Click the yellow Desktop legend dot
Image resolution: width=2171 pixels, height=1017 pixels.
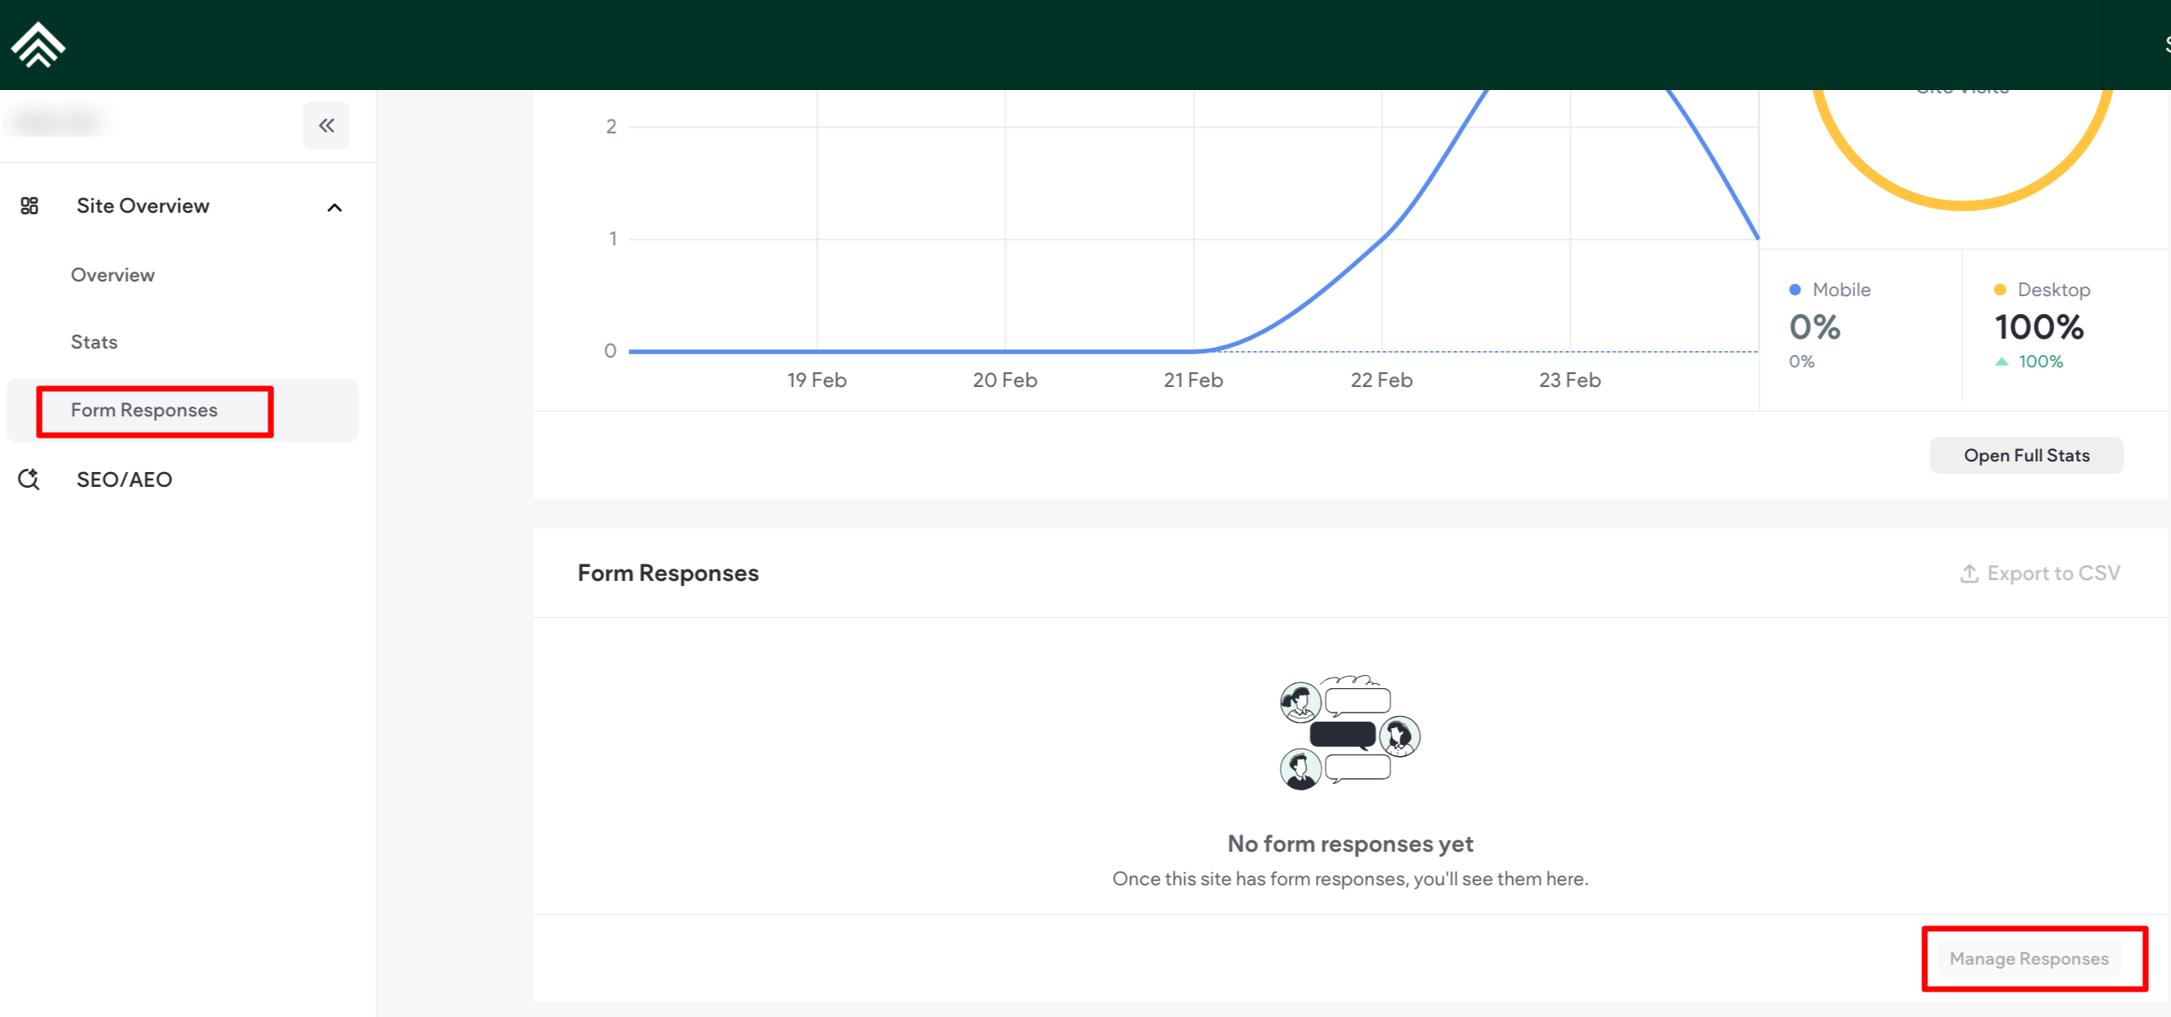point(1999,290)
